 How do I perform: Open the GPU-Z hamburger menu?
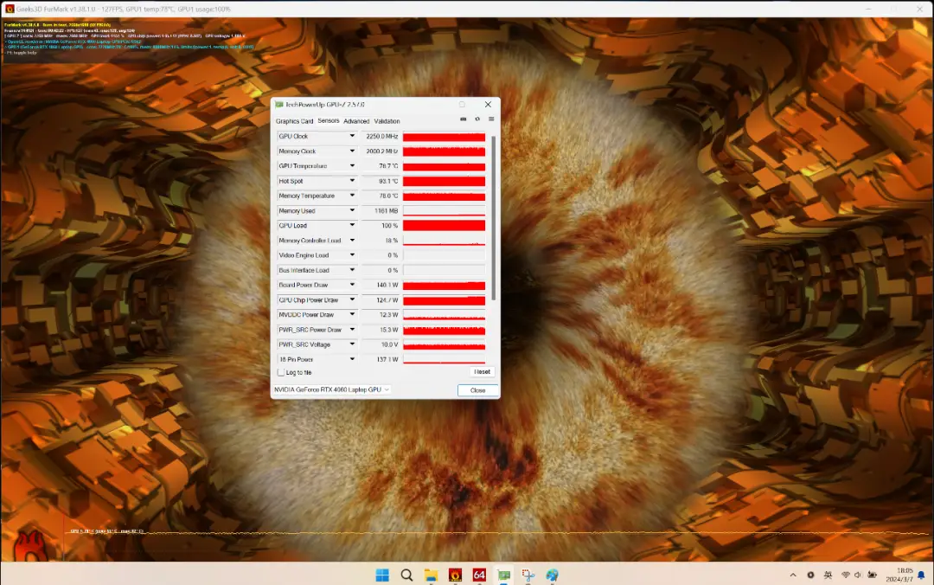point(491,119)
